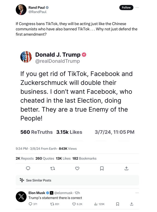Share Rand Paul's post

click(126, 169)
